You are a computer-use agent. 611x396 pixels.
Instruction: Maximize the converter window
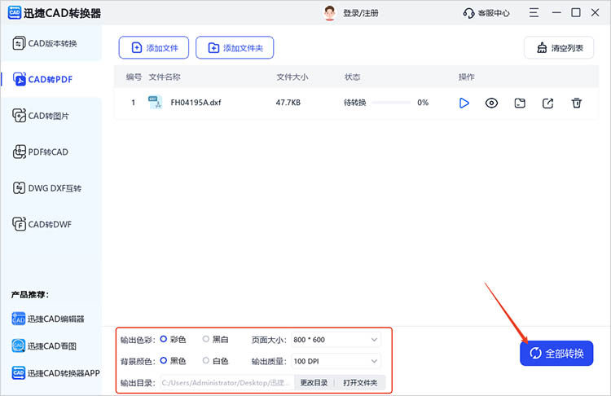click(x=575, y=13)
